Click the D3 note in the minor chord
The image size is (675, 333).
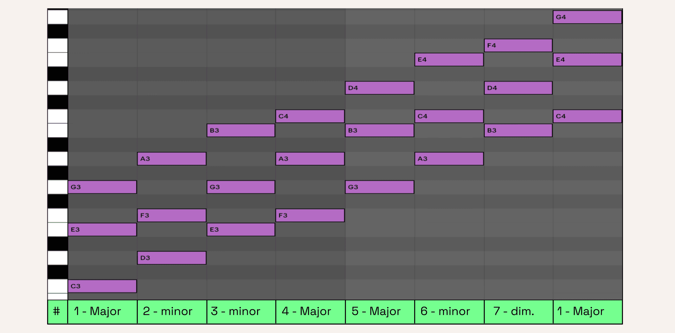(x=172, y=258)
